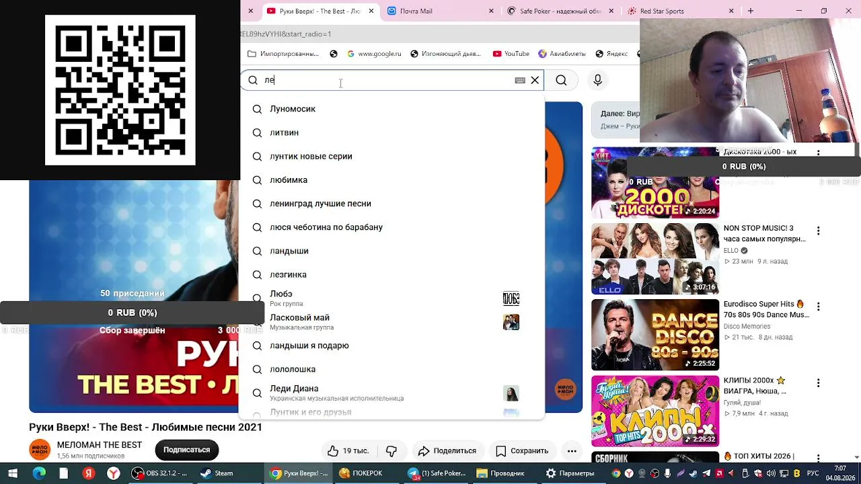Open the YouTube bookmark

[511, 54]
